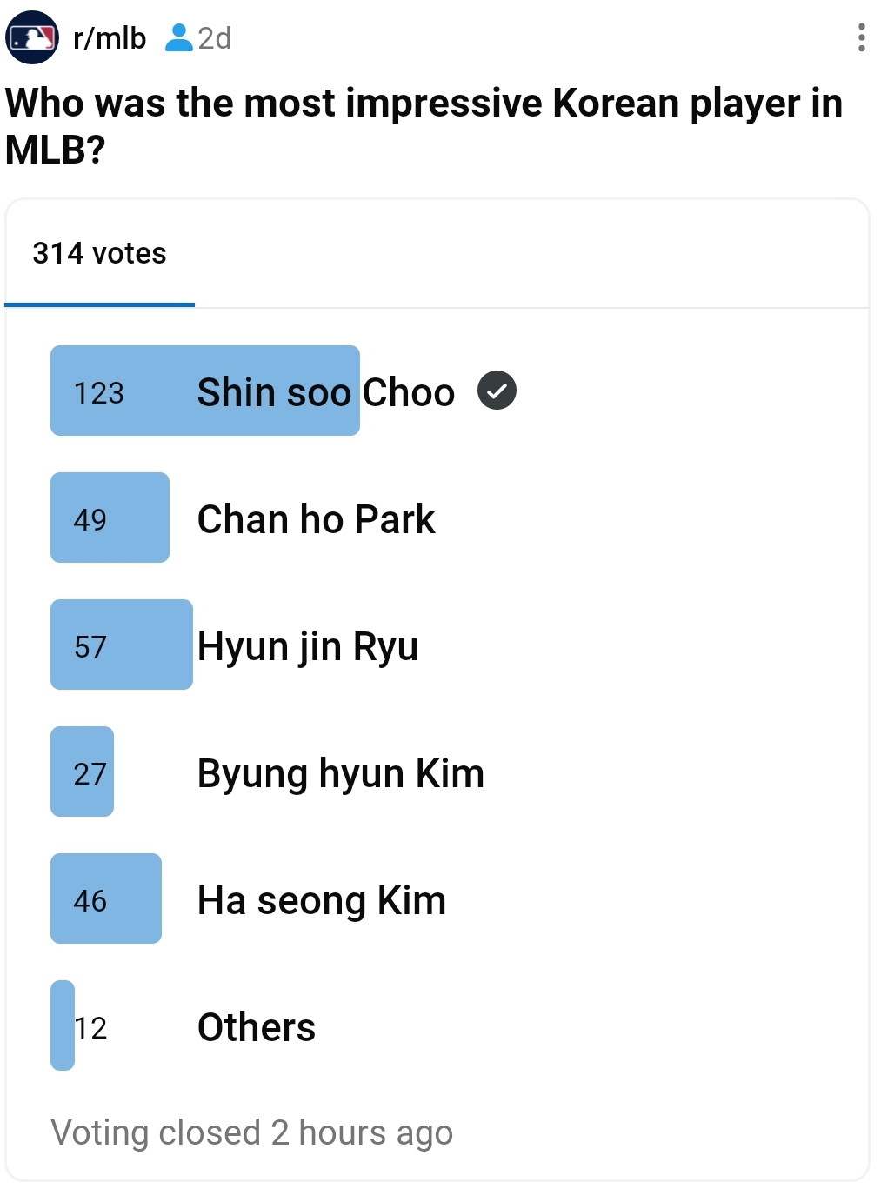This screenshot has height=1189, width=881.
Task: Click the 57 votes result bar
Action: (121, 645)
